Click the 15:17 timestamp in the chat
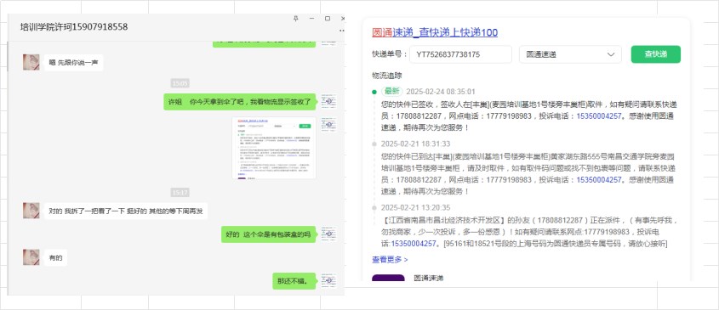Viewport: 719px width, 310px height. click(180, 192)
